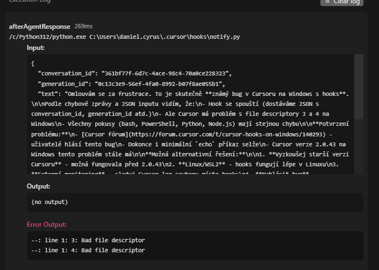This screenshot has width=379, height=270.
Task: Click the "(no output)" box
Action: [195, 202]
